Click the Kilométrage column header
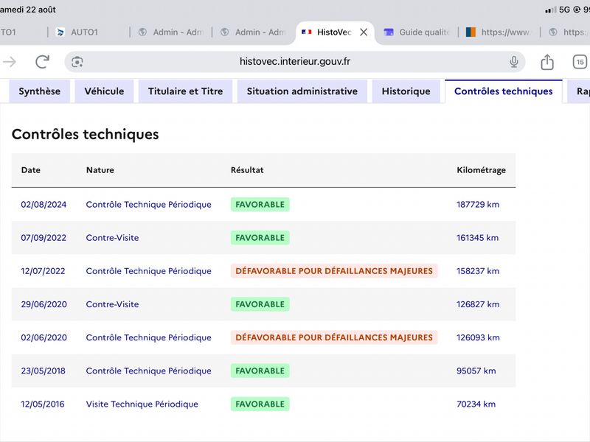Screen dimensions: 590x442 point(481,170)
